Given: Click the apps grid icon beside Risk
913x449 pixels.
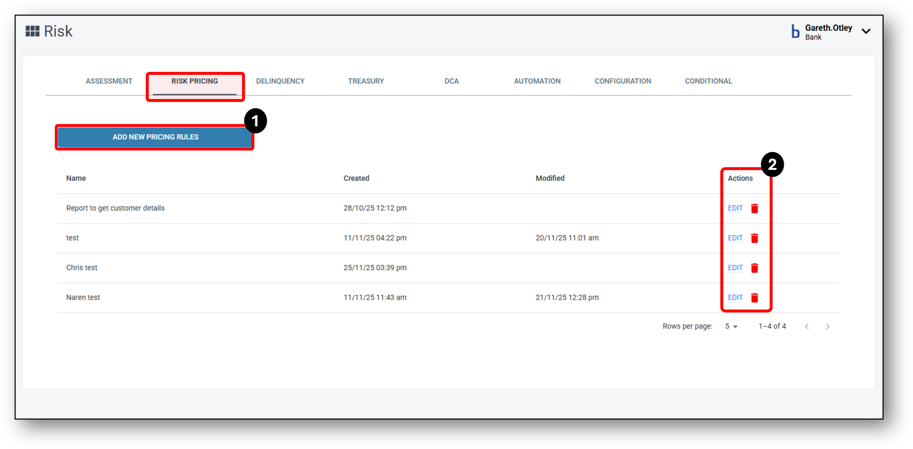Looking at the screenshot, I should [x=32, y=31].
